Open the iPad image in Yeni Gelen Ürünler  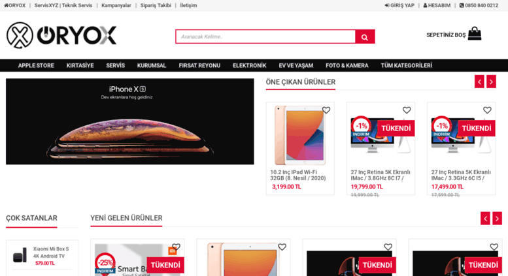pyautogui.click(x=243, y=260)
